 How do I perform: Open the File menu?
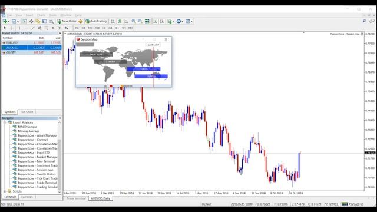pyautogui.click(x=9, y=15)
